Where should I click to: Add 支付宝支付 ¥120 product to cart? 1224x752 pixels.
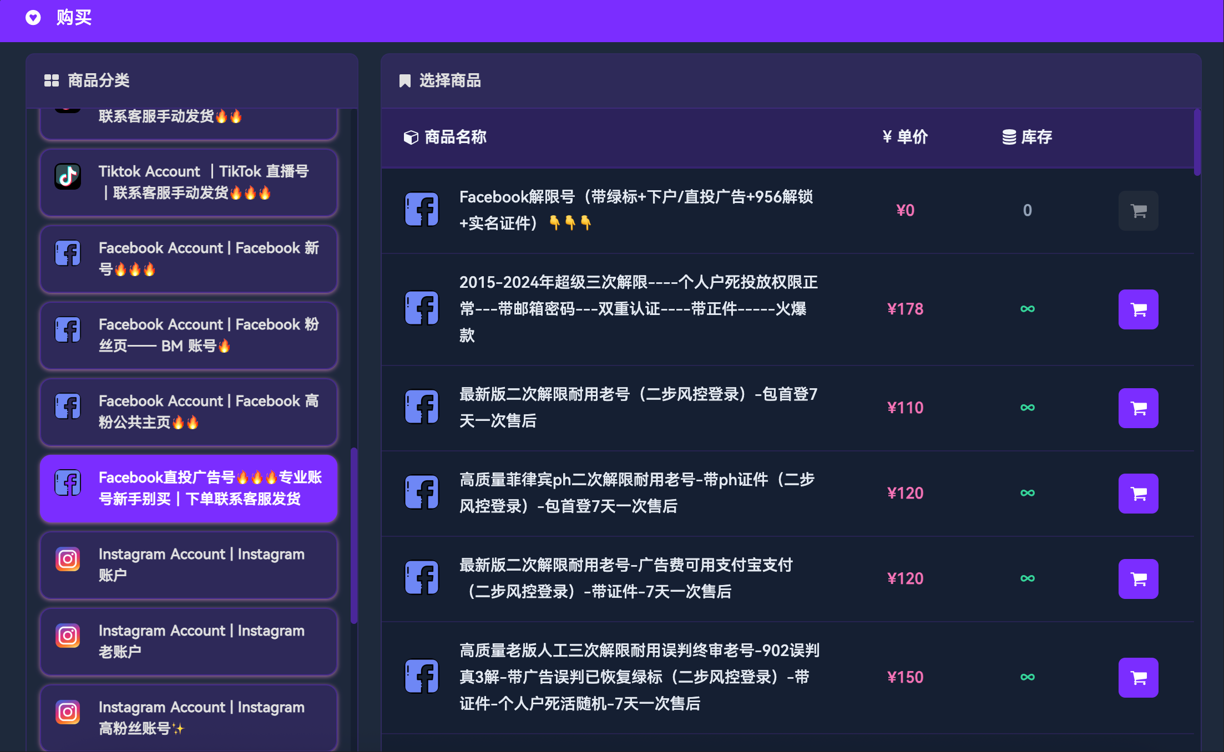[1138, 579]
